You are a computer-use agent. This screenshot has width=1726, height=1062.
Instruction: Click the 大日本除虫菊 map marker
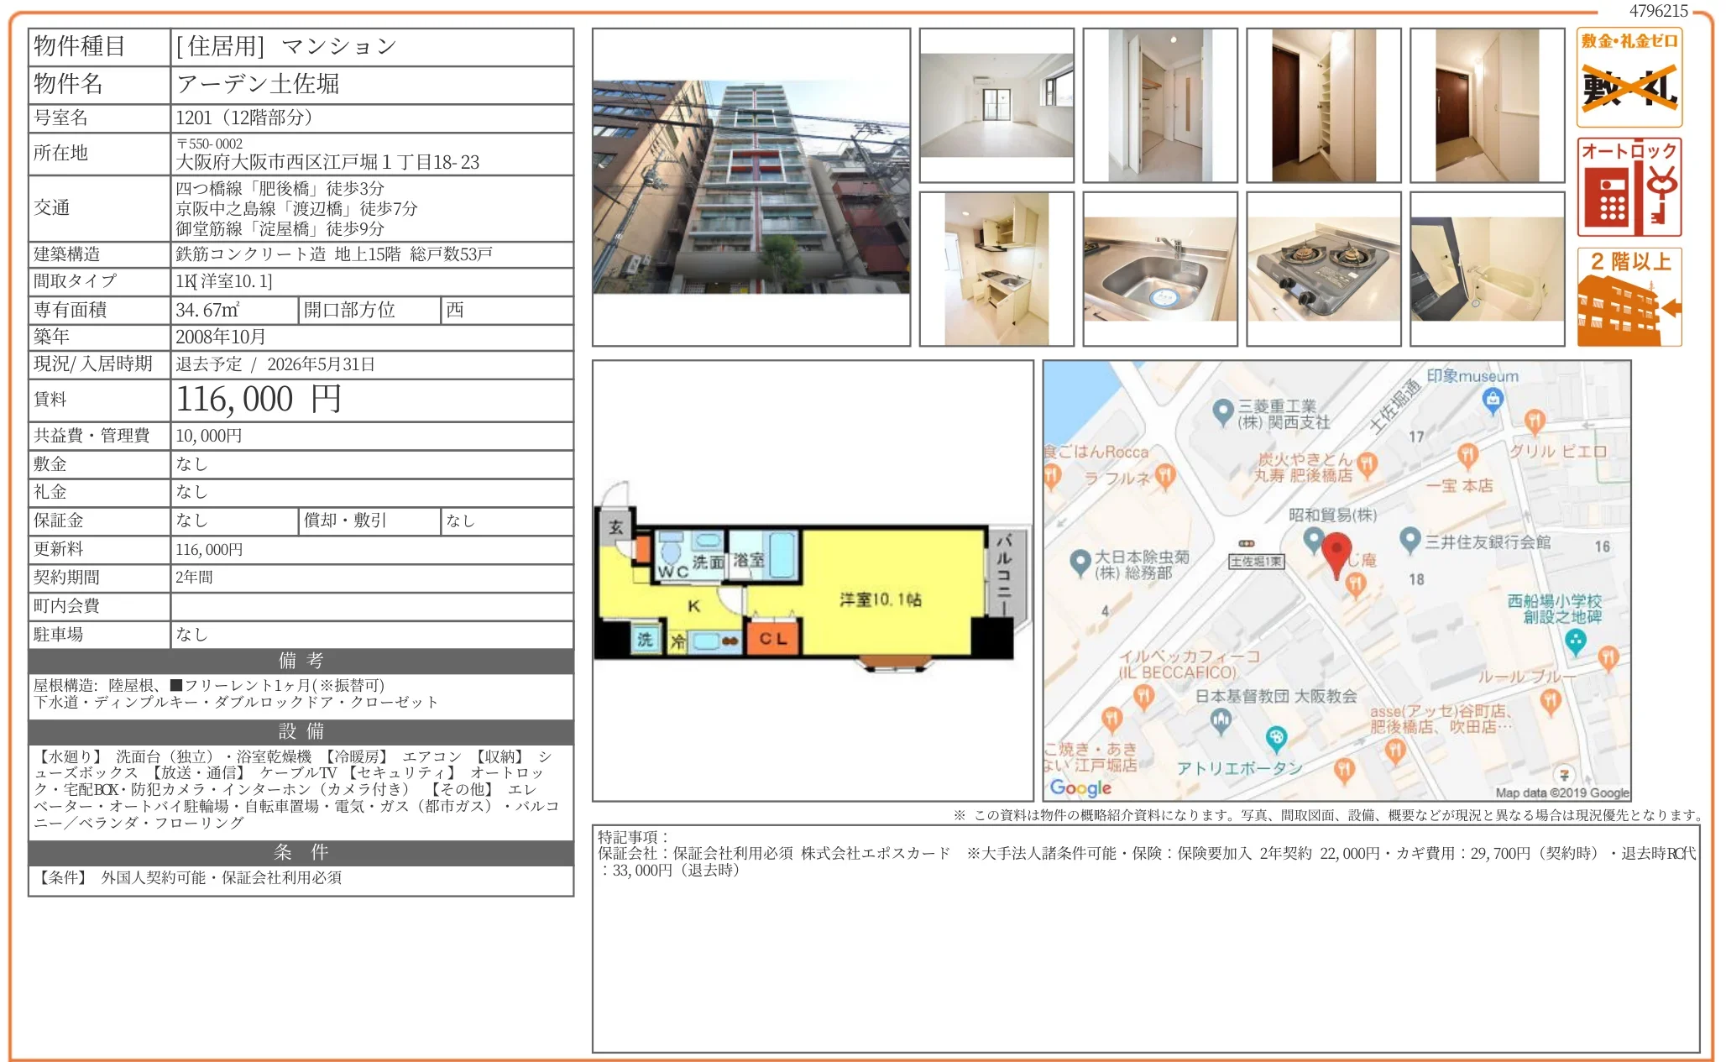pos(1080,562)
